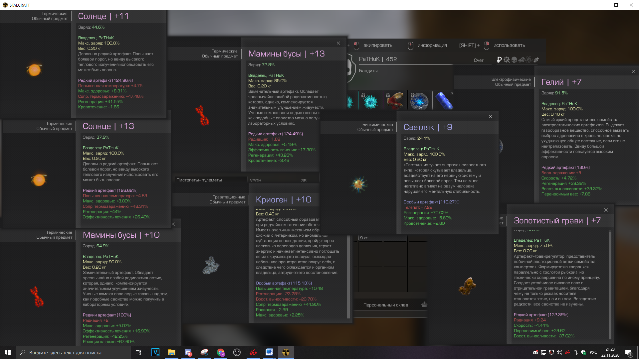Click the animal skull icon

coord(522,60)
